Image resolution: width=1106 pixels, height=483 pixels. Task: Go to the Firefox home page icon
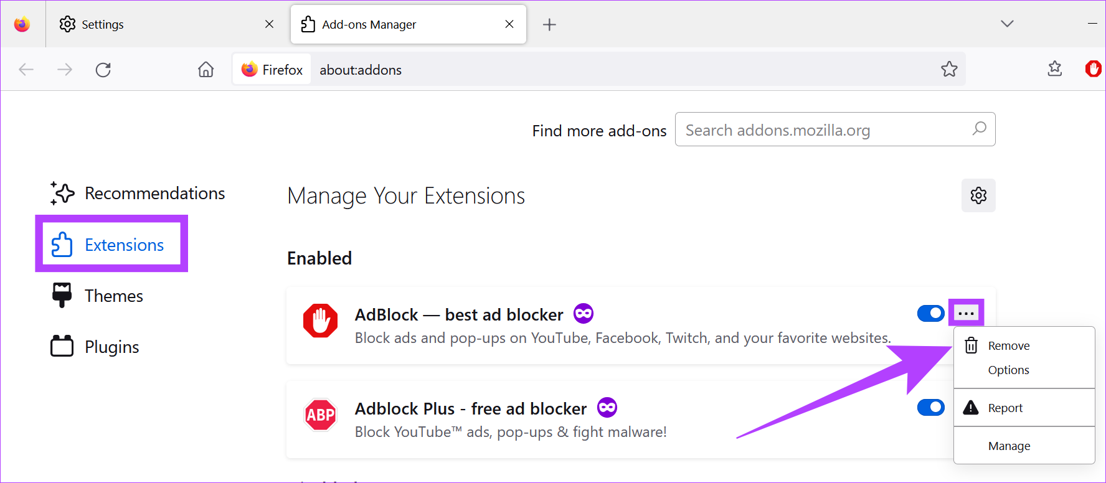(206, 70)
